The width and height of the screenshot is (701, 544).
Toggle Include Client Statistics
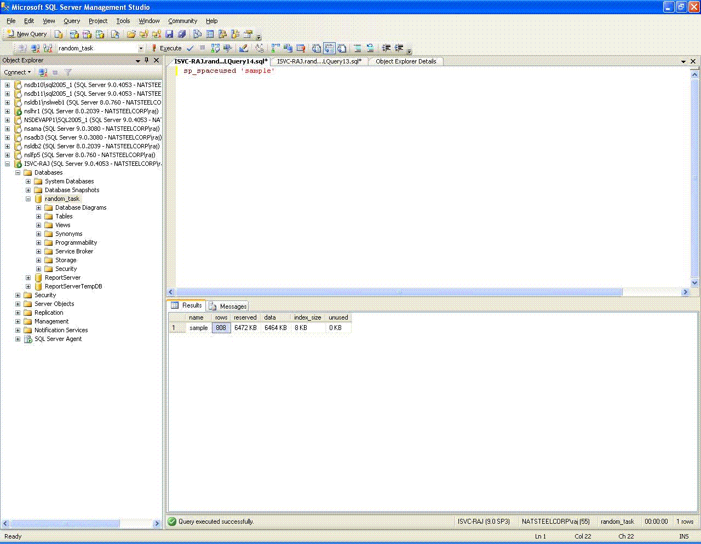tap(288, 48)
